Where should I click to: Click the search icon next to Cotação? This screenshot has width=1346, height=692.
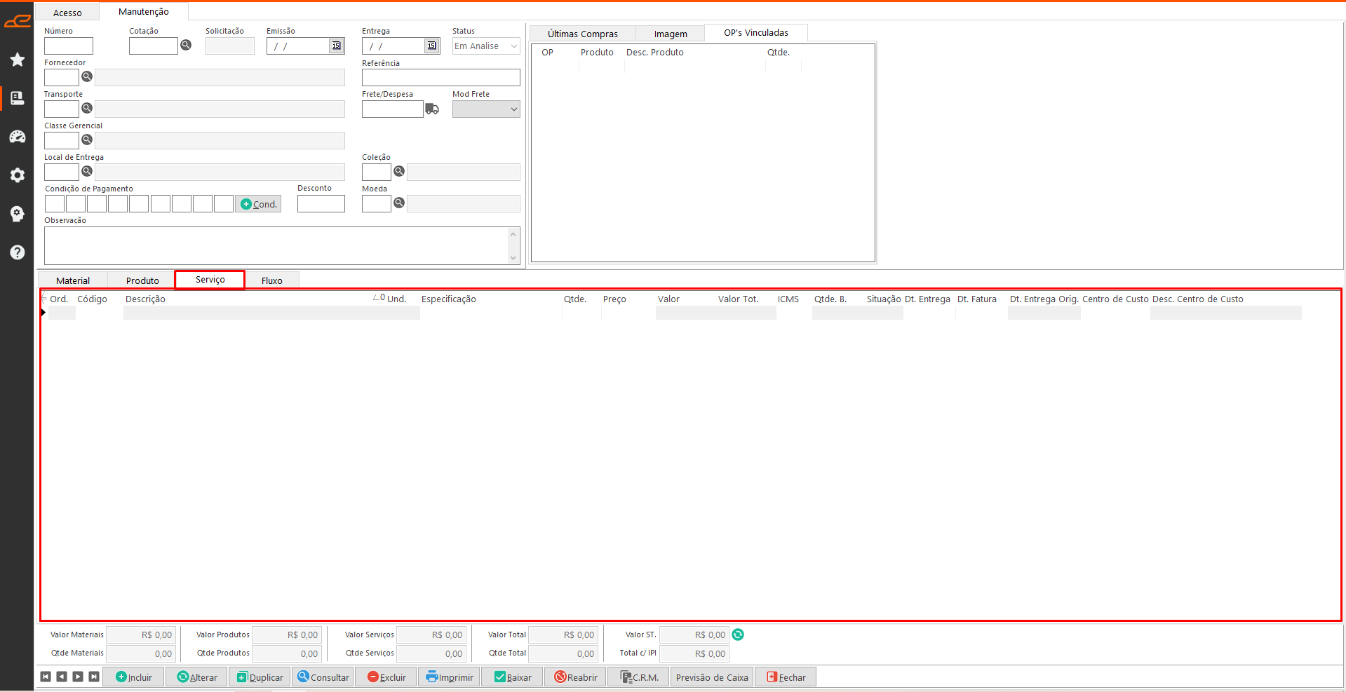(186, 45)
